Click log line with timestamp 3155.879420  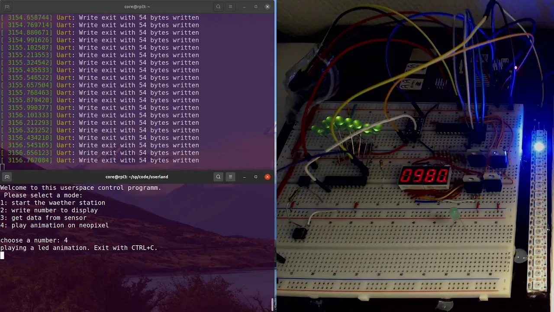[100, 100]
